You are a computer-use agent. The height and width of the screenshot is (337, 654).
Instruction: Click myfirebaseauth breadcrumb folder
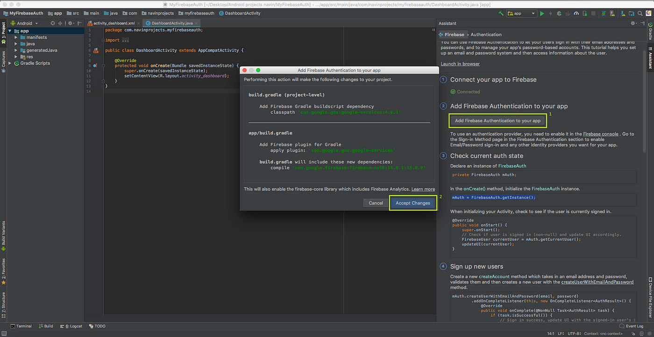pyautogui.click(x=196, y=13)
